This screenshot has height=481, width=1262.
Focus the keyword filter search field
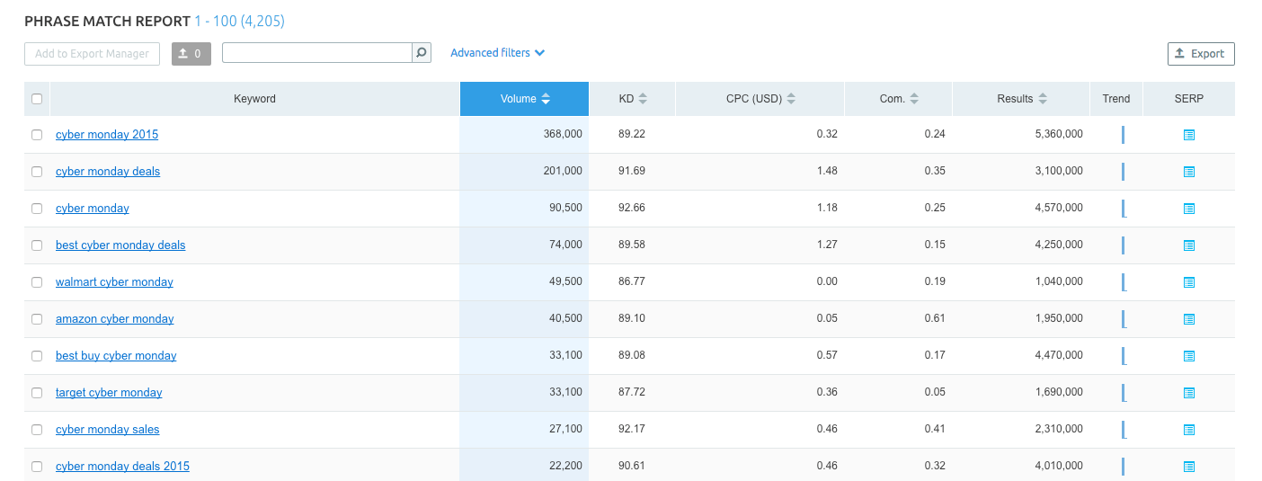(x=316, y=53)
